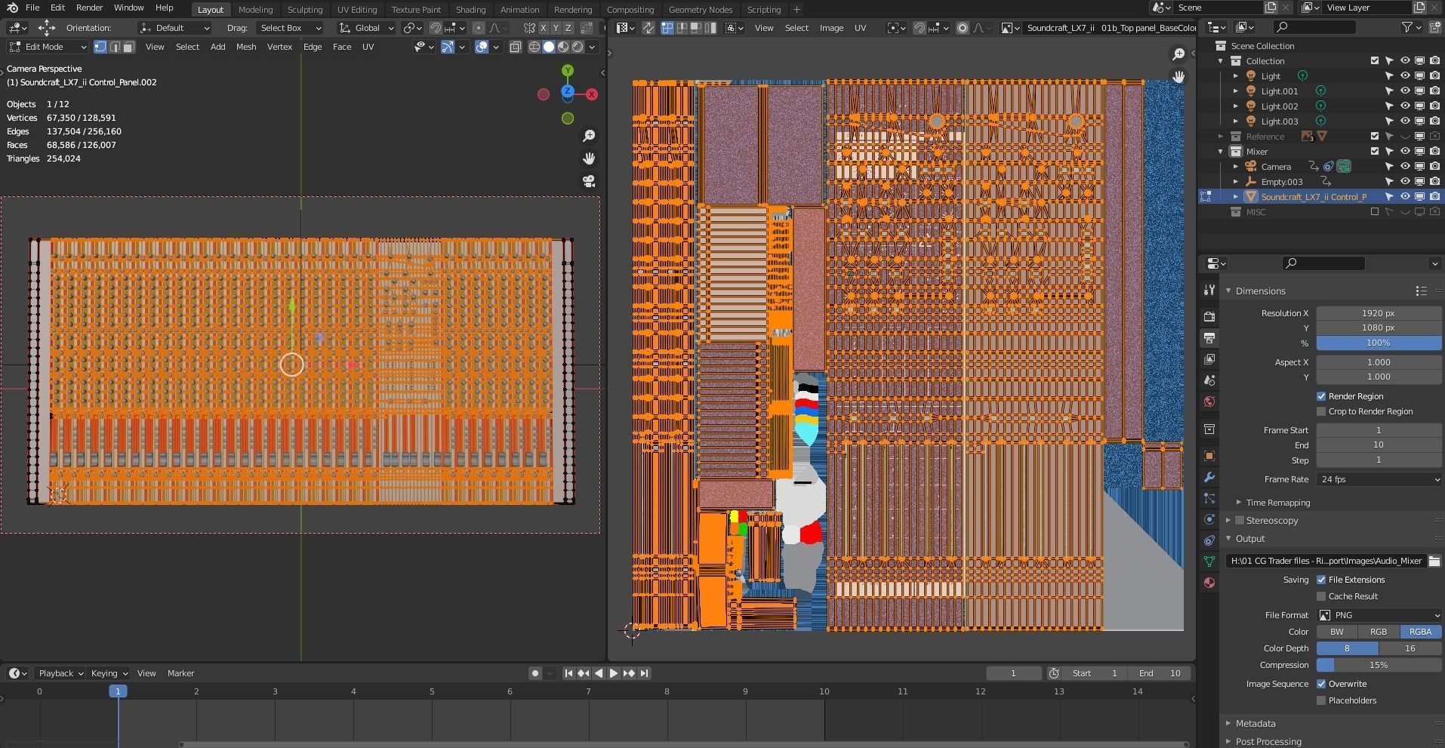Open the Keying popover in timeline

pyautogui.click(x=109, y=673)
